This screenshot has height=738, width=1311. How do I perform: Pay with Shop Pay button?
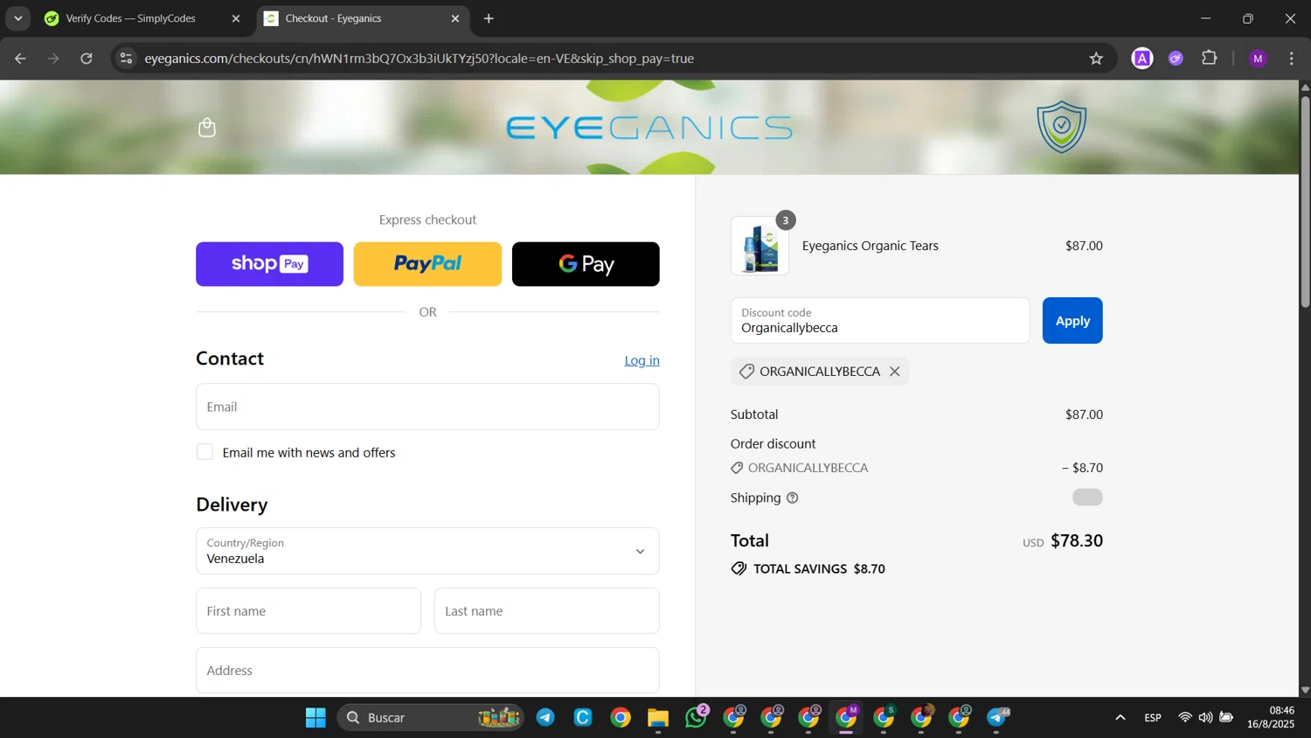coord(269,264)
